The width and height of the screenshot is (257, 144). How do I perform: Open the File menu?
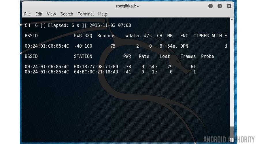pos(27,14)
